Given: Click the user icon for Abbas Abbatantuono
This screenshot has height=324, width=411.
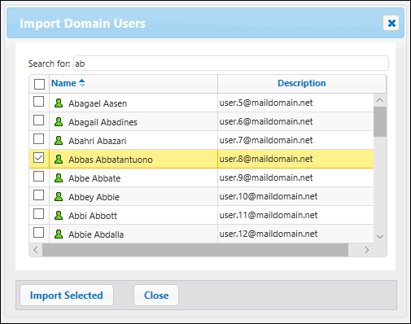Looking at the screenshot, I should [x=59, y=160].
